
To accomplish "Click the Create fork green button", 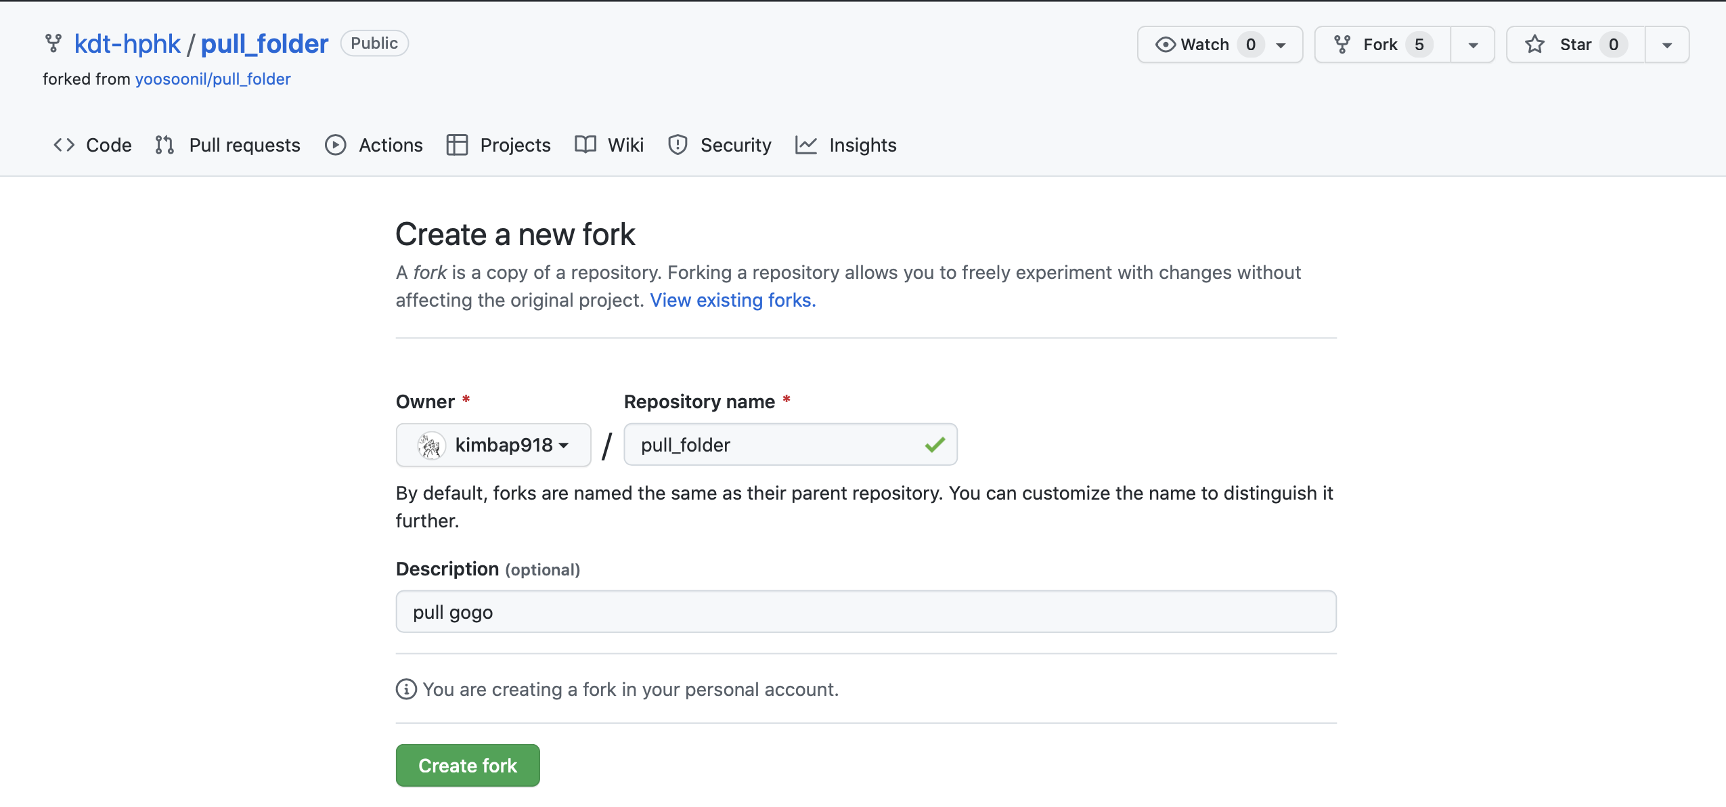I will pos(468,766).
